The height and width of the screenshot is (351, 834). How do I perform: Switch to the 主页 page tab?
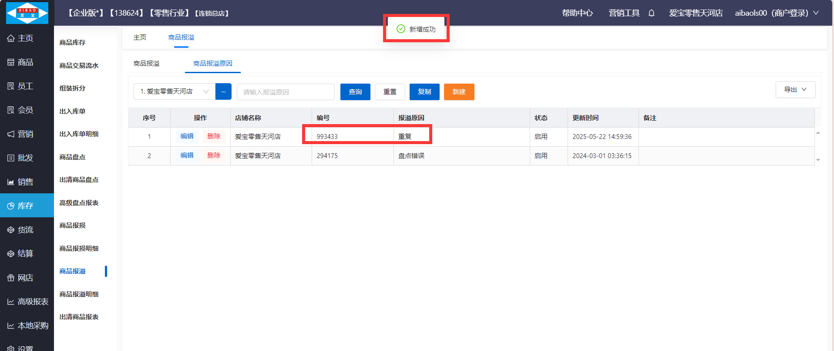coord(140,37)
